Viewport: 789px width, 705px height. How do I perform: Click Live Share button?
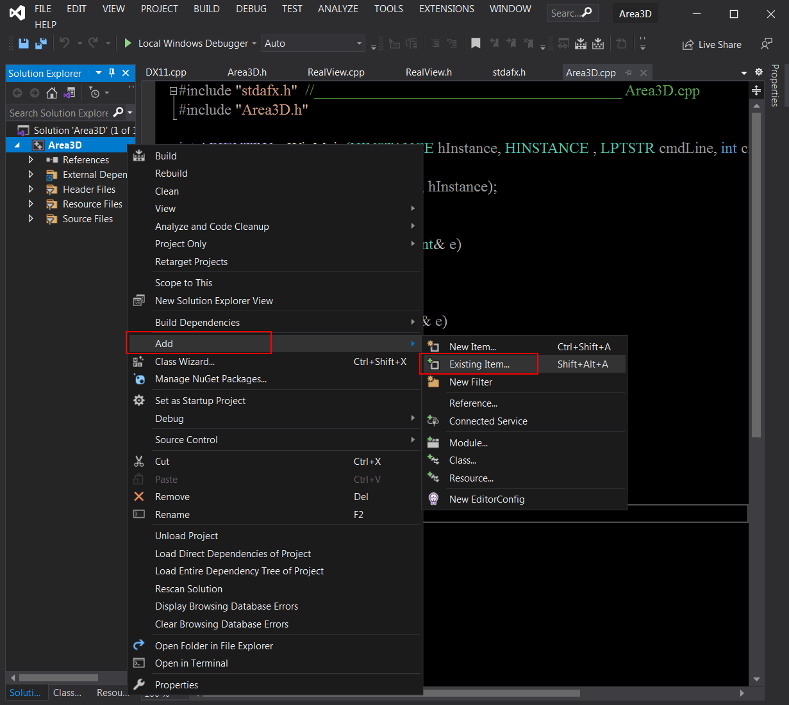[x=711, y=44]
